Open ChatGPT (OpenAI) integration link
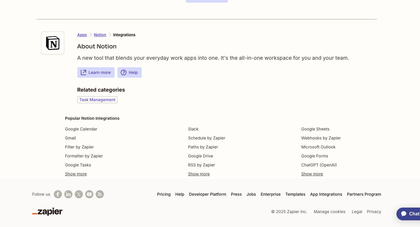The image size is (420, 227). pos(319,165)
